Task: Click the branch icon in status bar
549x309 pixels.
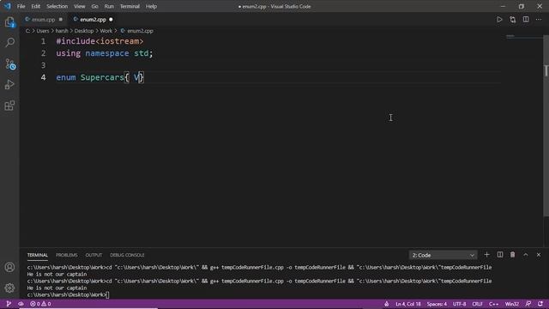Action: 9,304
